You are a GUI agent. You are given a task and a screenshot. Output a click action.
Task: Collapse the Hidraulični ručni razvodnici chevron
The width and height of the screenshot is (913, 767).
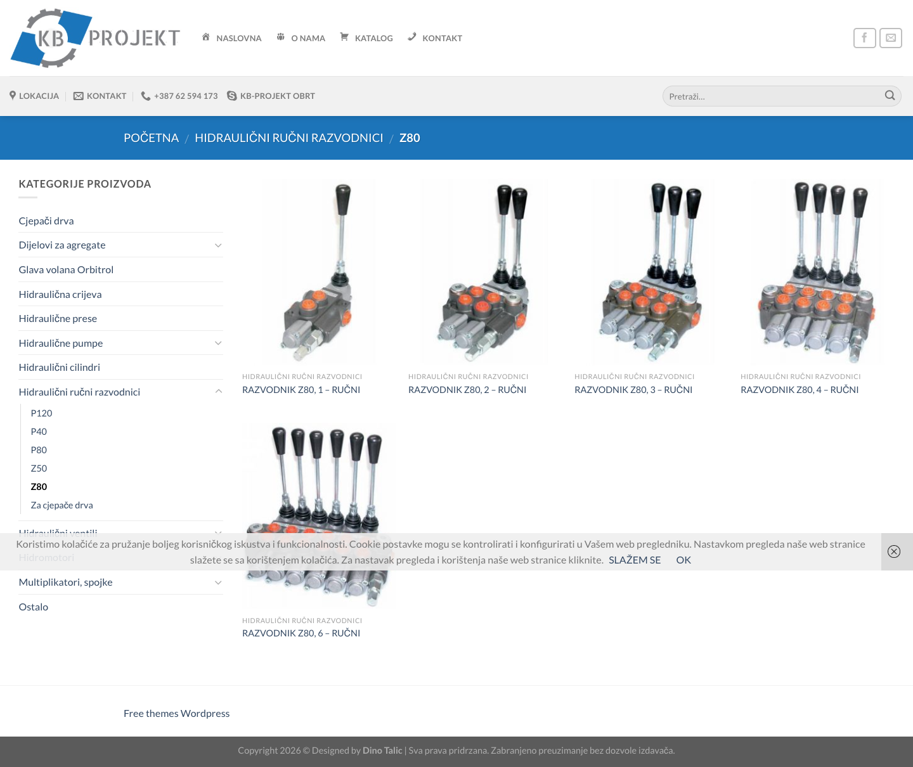point(218,392)
